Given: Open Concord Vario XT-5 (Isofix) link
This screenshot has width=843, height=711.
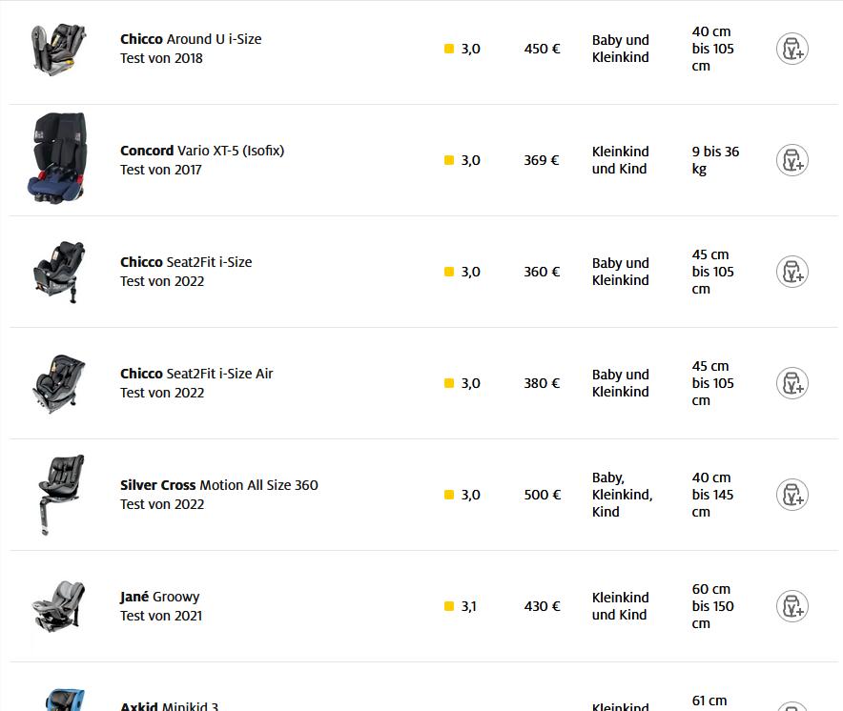Looking at the screenshot, I should 201,151.
